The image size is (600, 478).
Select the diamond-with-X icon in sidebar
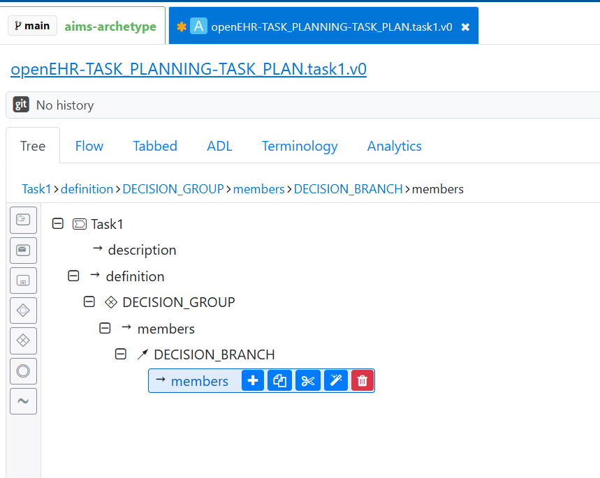[23, 341]
